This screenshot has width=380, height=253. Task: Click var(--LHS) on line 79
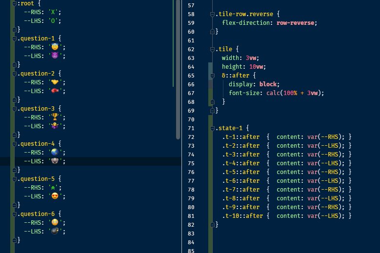click(324, 198)
